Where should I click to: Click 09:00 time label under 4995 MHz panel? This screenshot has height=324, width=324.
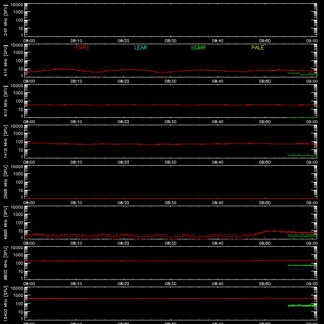(x=312, y=243)
